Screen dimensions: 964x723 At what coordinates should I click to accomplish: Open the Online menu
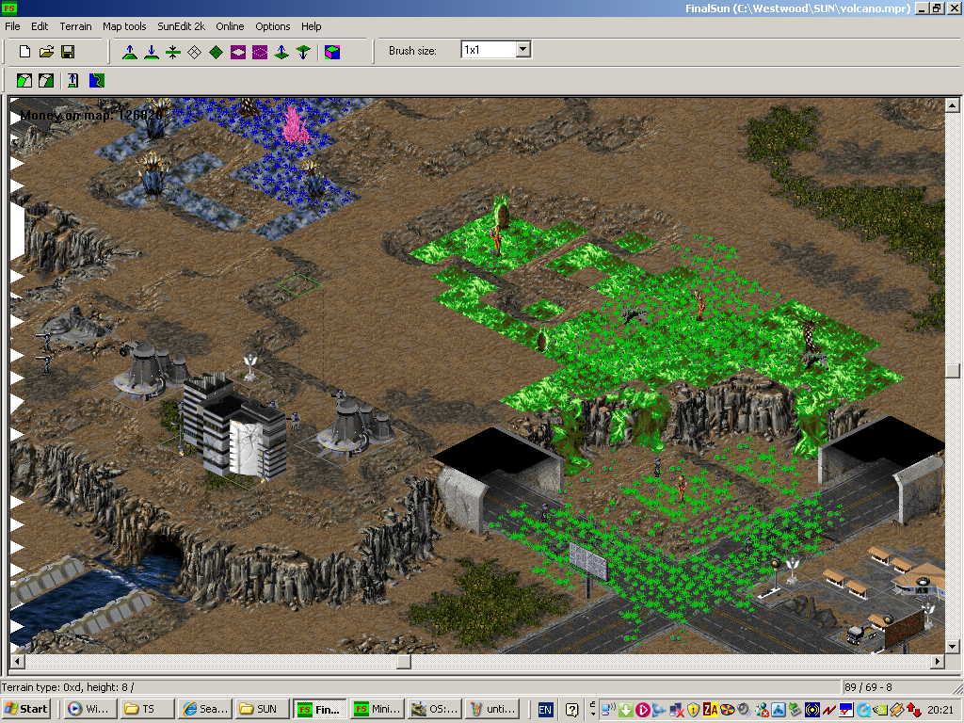[x=230, y=26]
